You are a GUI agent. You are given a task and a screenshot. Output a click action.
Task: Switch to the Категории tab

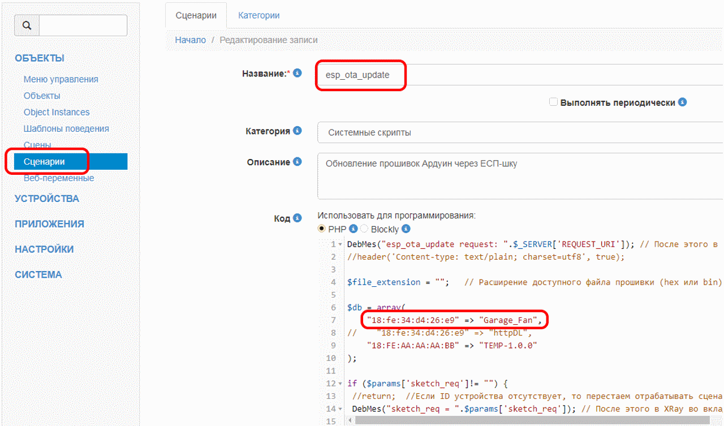point(258,15)
